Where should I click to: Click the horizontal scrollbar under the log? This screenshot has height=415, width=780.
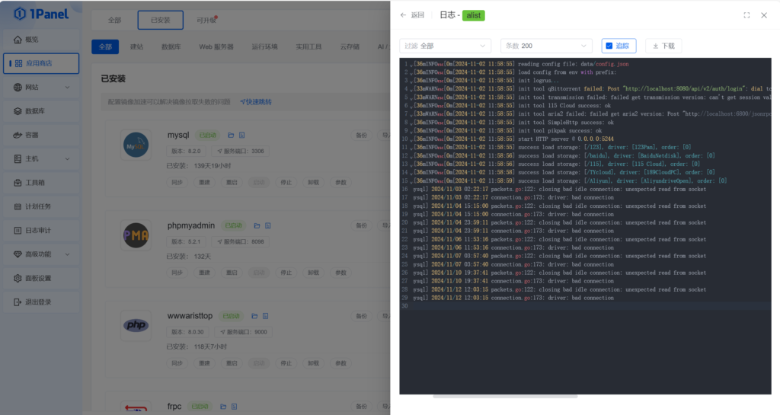point(505,397)
